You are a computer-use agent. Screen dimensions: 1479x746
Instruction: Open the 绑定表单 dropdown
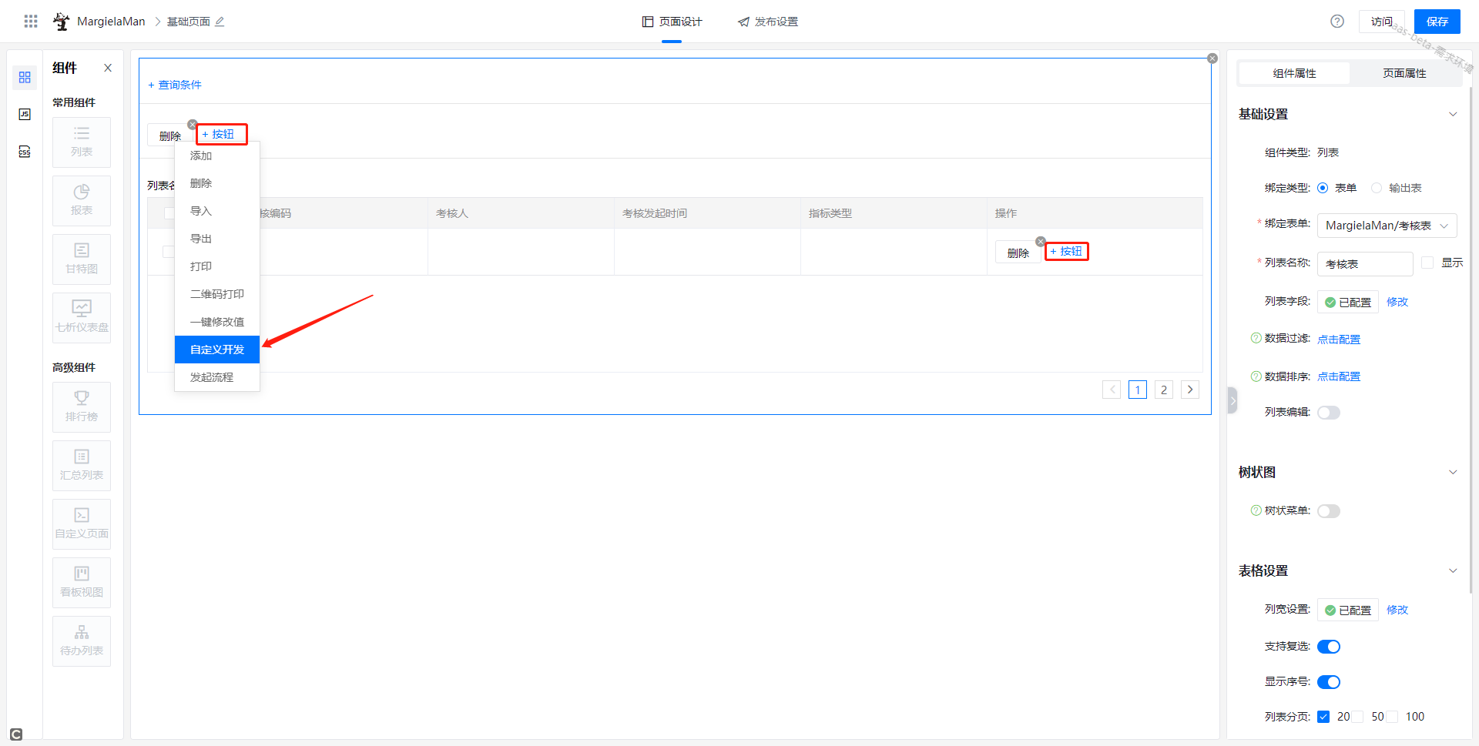1387,226
